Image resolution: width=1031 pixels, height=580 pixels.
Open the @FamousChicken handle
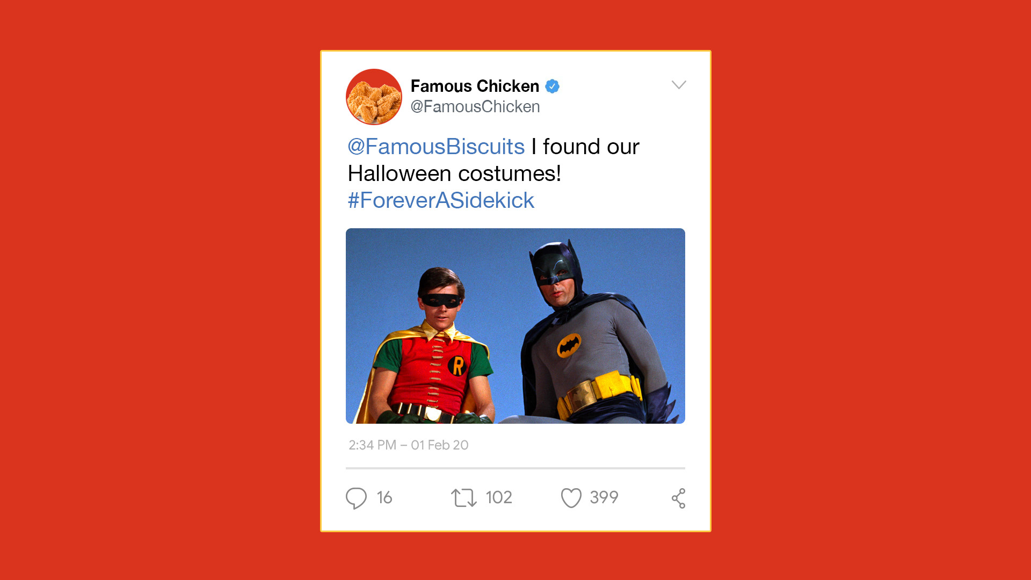[x=475, y=107]
